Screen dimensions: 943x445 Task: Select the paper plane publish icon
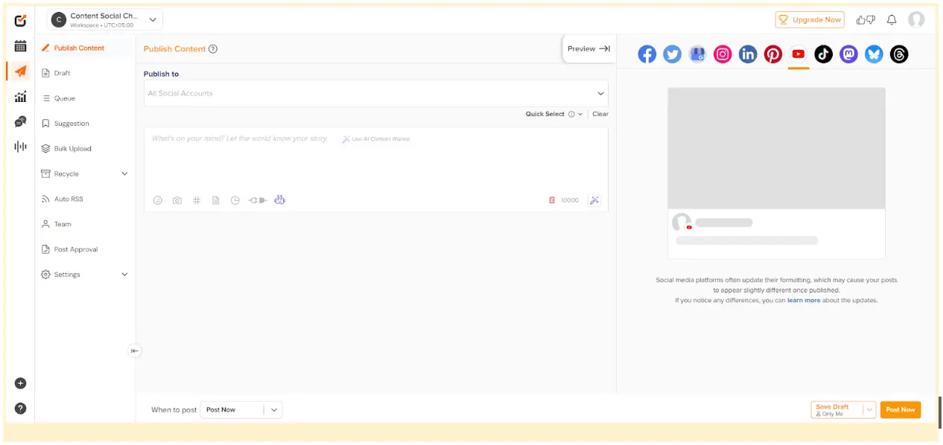click(21, 71)
